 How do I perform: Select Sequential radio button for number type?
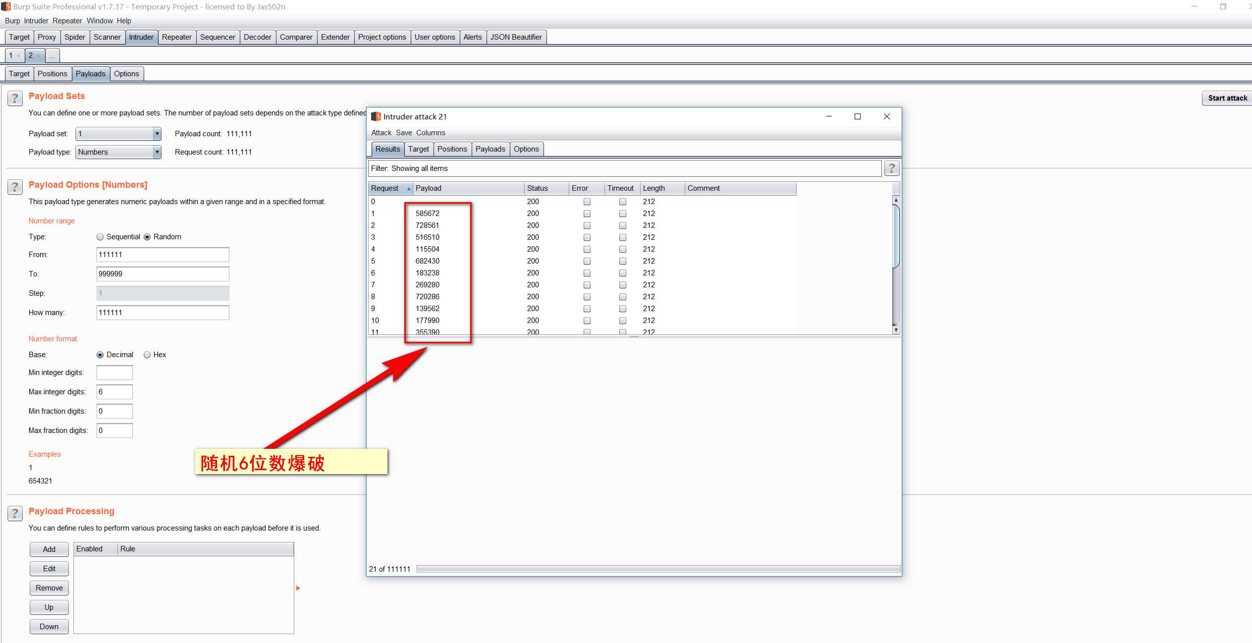[99, 236]
